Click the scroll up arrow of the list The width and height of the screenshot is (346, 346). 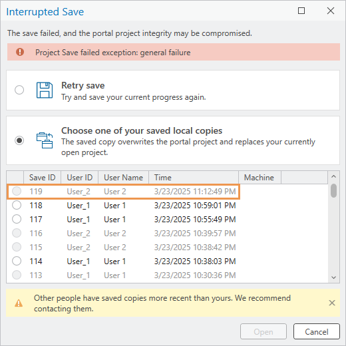[333, 176]
